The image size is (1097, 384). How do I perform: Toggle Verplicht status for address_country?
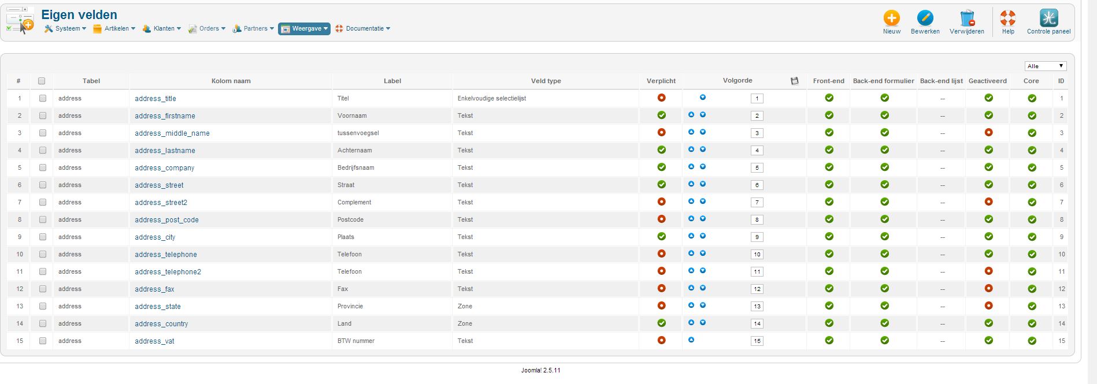tap(662, 323)
